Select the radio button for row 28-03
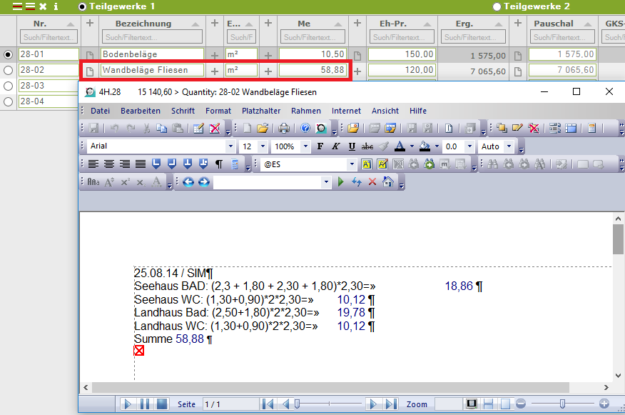The image size is (625, 415). [x=9, y=86]
